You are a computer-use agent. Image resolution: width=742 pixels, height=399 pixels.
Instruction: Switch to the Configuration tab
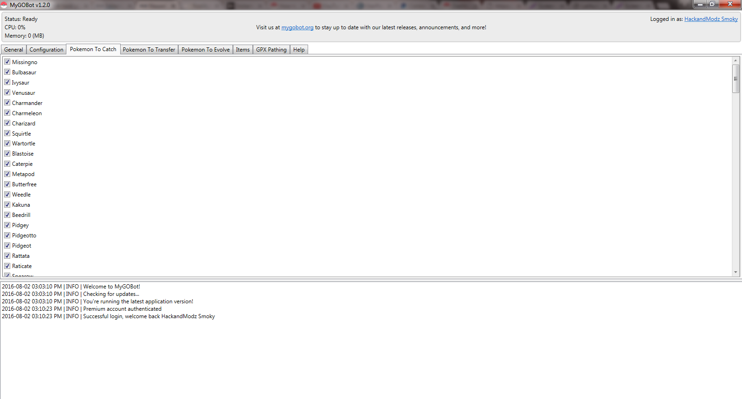[x=46, y=50]
